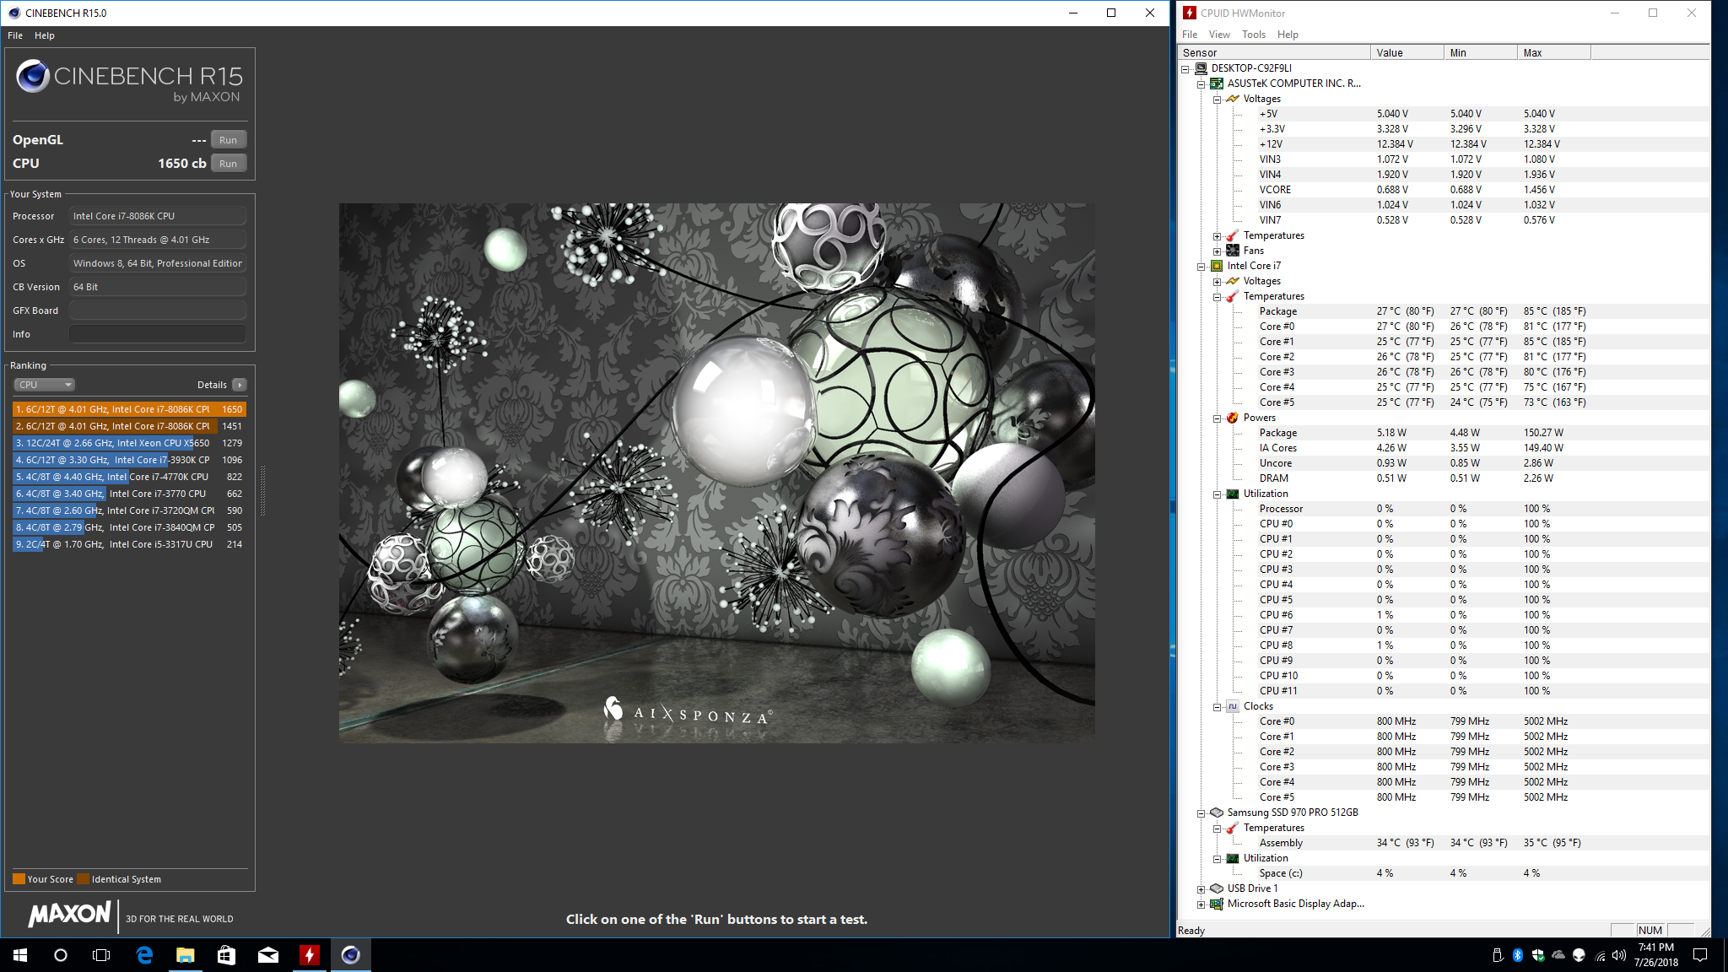Viewport: 1728px width, 972px height.
Task: Click the Sensor column header
Action: (1274, 52)
